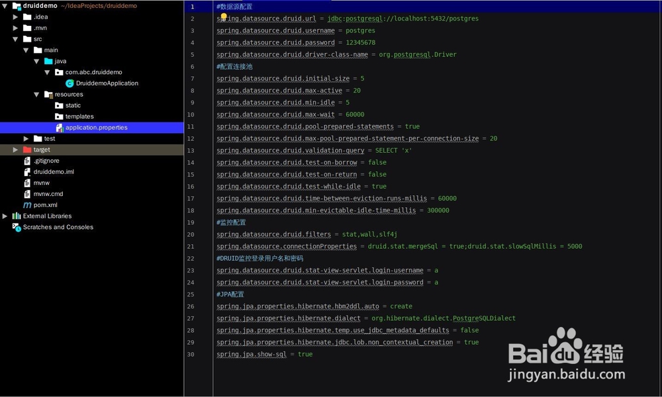Collapse the java folder arrow
The width and height of the screenshot is (662, 397).
pyautogui.click(x=36, y=61)
